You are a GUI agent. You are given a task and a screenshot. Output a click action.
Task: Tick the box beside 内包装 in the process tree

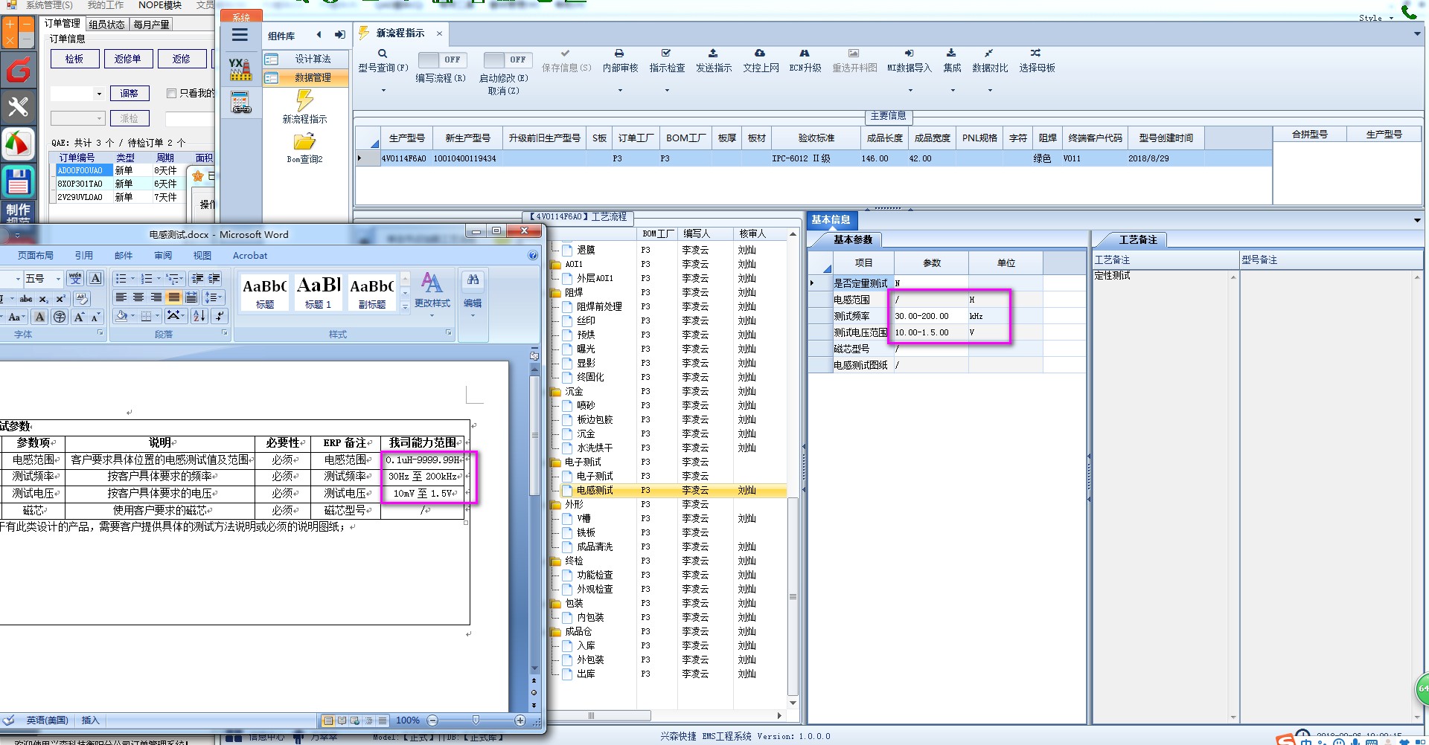tap(567, 617)
